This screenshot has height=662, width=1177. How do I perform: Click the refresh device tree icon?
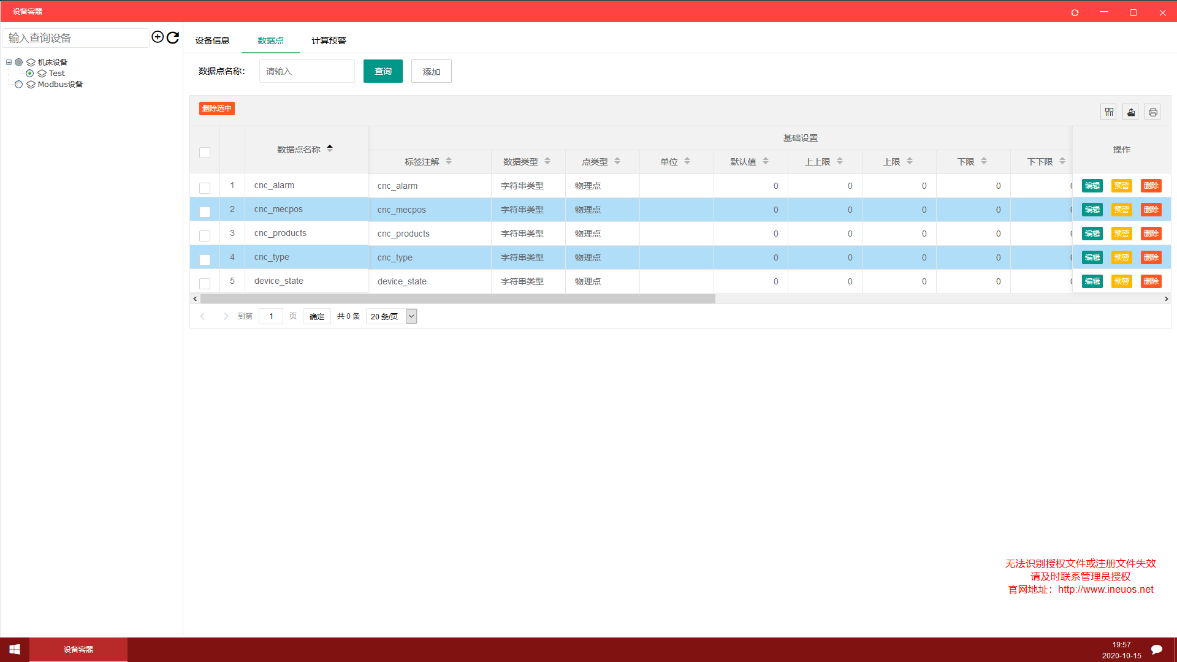pos(173,37)
